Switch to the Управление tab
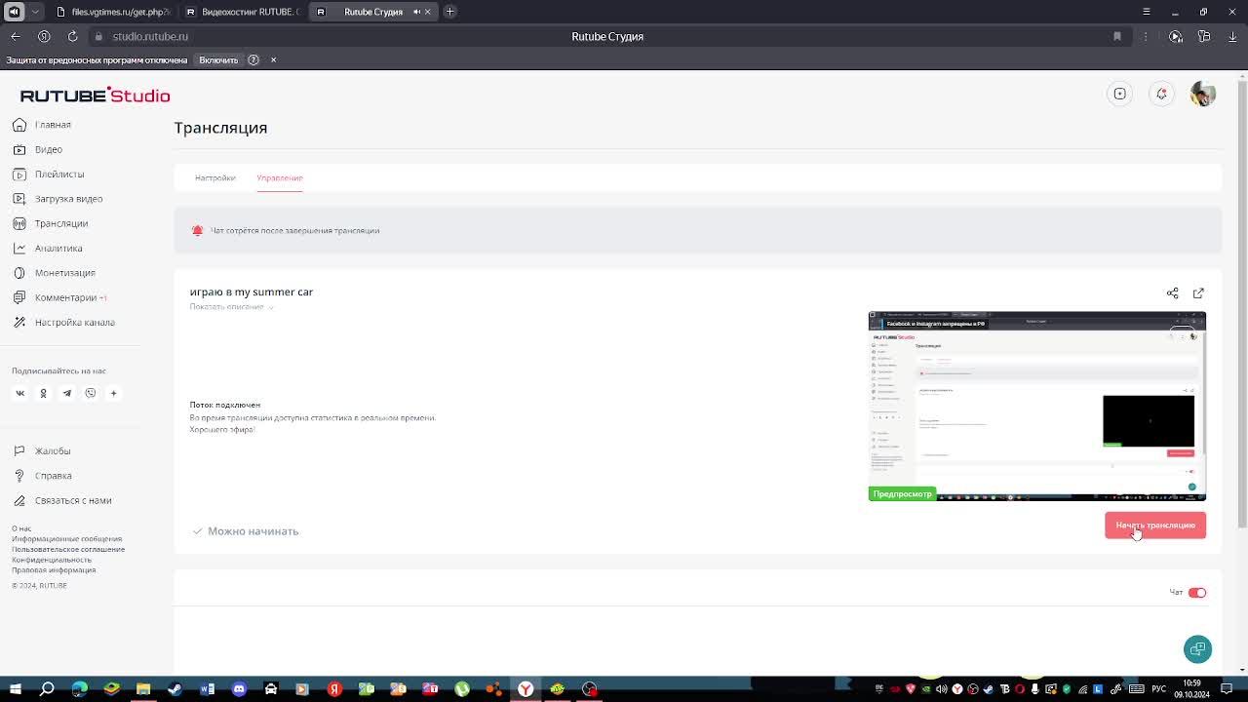Screen dimensions: 1248x702 [280, 177]
